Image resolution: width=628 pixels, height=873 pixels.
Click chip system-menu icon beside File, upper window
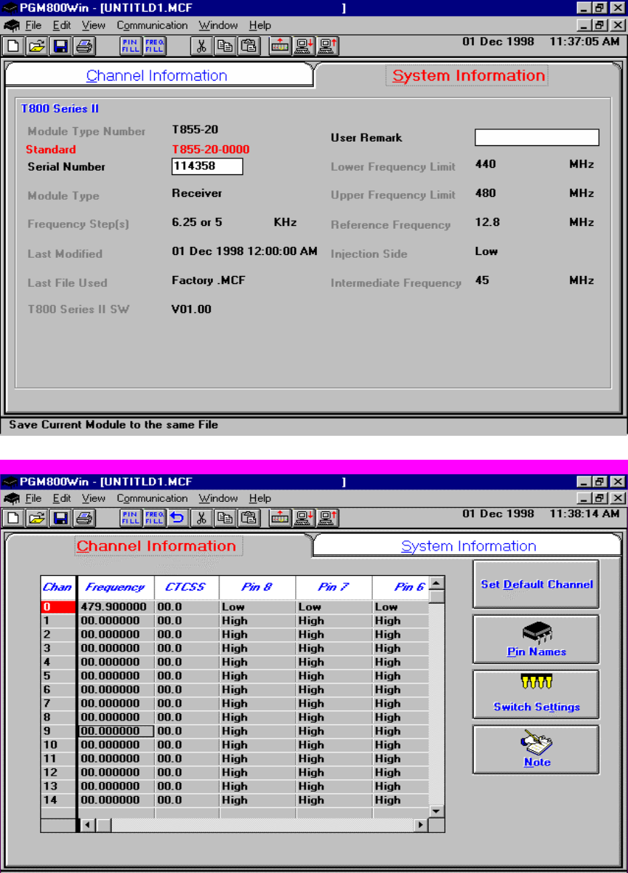click(x=11, y=25)
